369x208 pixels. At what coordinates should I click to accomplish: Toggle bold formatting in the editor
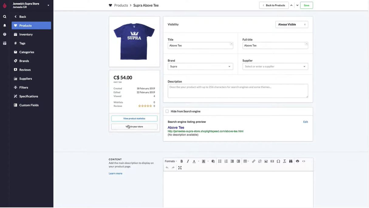click(x=181, y=161)
